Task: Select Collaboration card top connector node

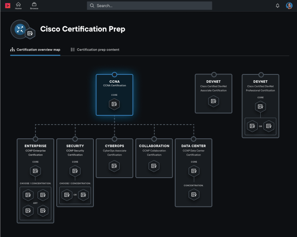Action: point(154,139)
